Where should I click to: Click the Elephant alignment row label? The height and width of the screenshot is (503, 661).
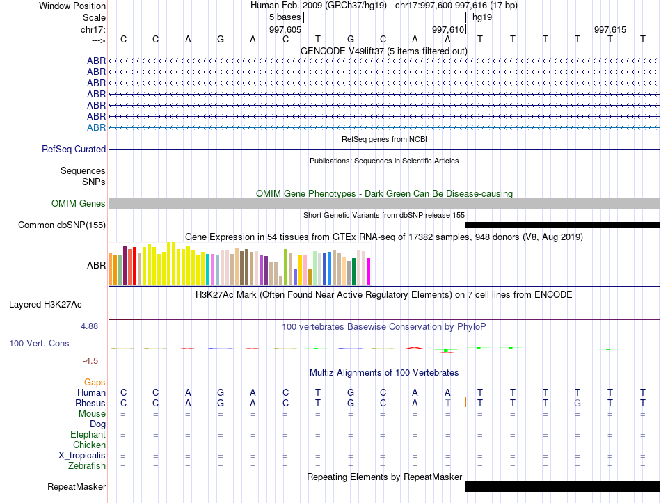pos(88,435)
